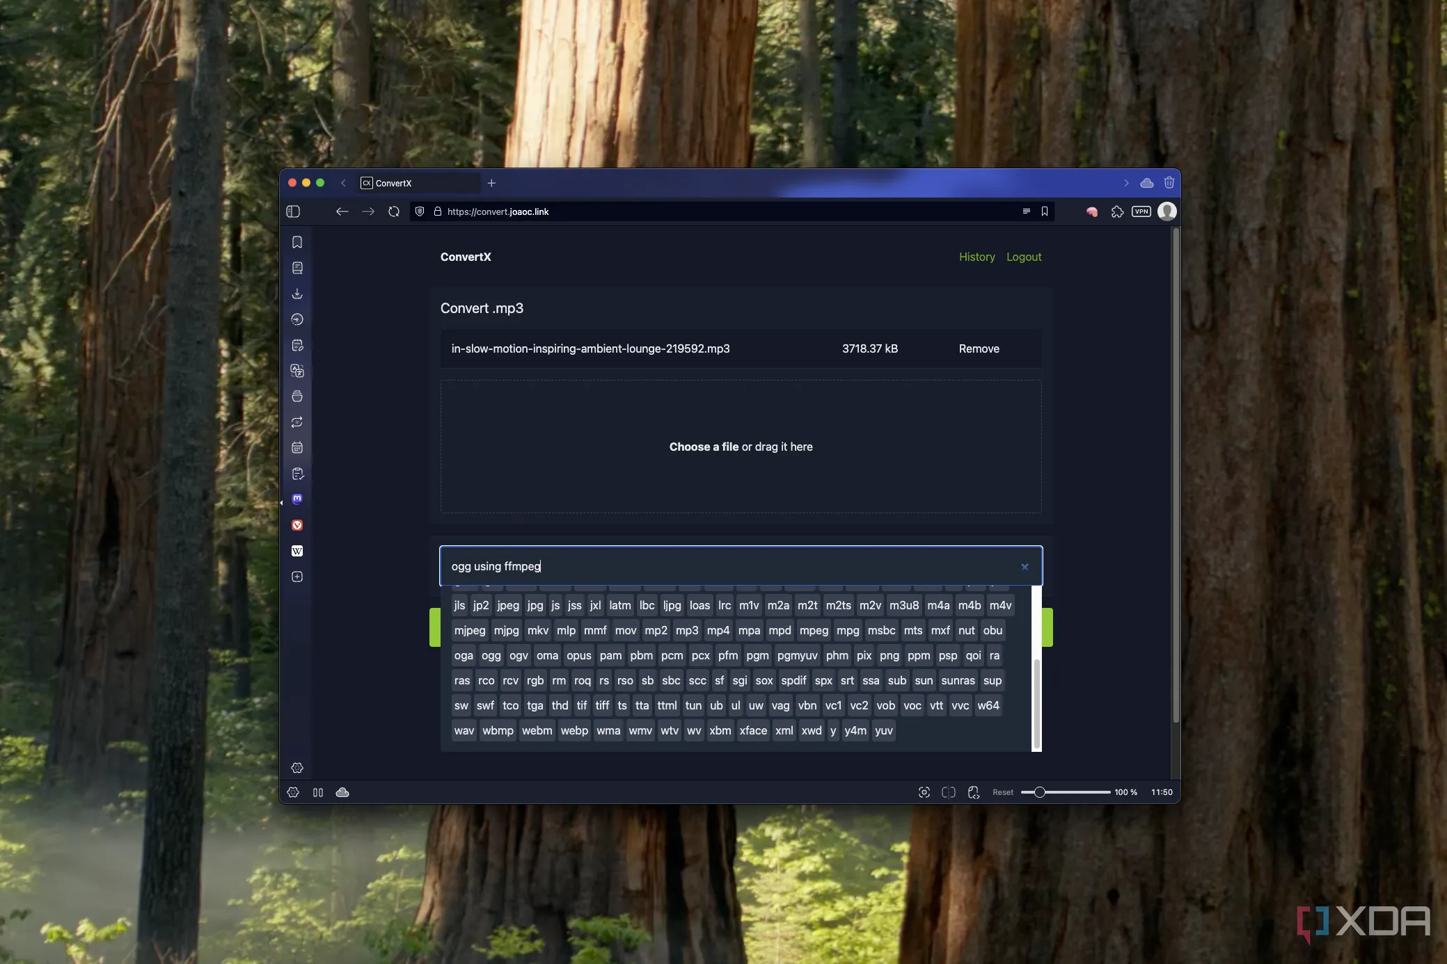Open page actions icon
This screenshot has width=1447, height=964.
pos(974,792)
